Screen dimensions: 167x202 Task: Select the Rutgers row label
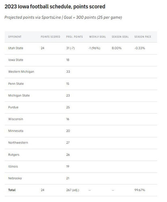click(14, 155)
